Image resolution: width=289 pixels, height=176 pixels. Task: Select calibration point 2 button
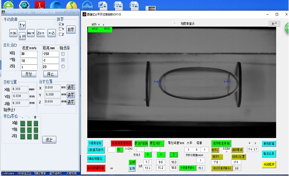point(173,155)
